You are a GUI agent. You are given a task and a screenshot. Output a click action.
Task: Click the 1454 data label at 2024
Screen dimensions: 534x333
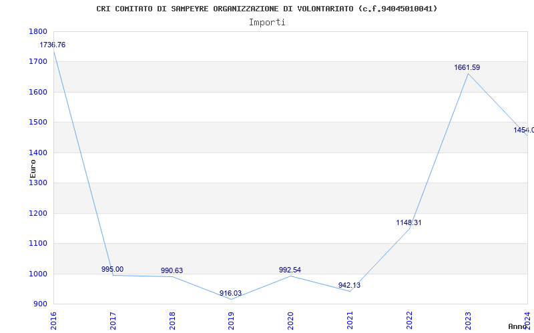pos(524,130)
